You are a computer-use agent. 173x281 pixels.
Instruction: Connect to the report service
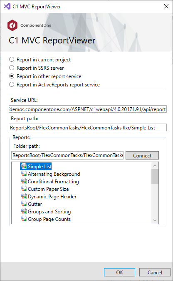(142, 155)
